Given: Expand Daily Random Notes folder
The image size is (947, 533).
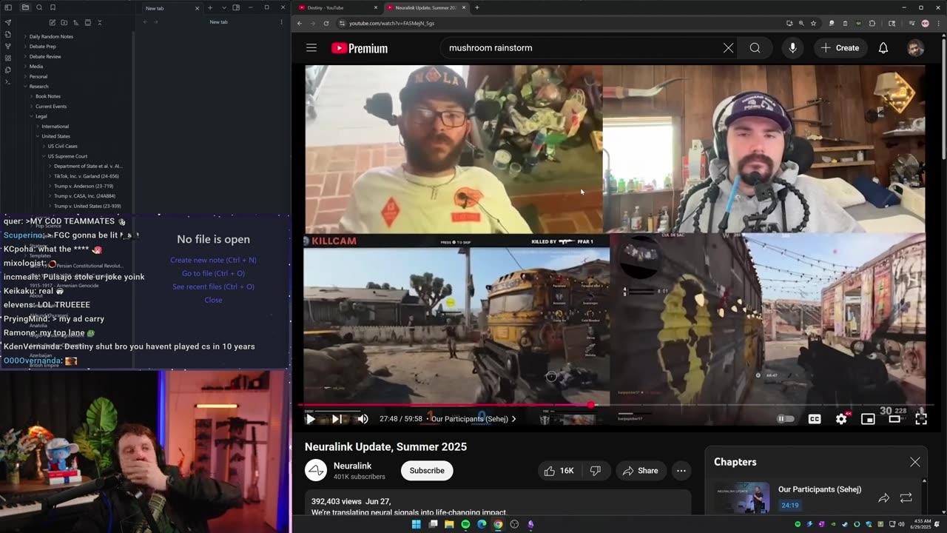Looking at the screenshot, I should (52, 36).
